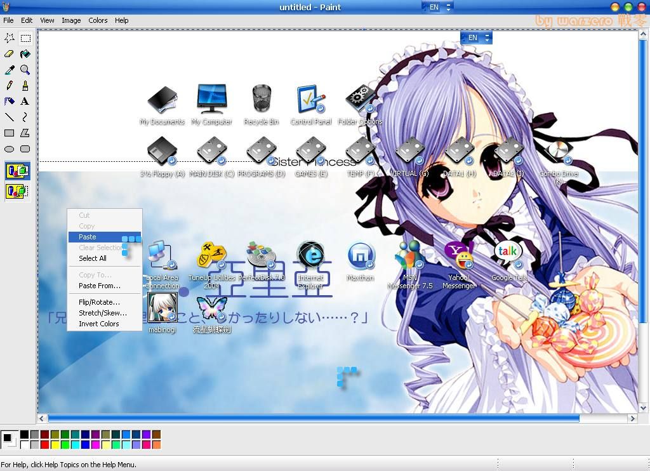This screenshot has width=650, height=471.
Task: Click the foreground/background color indicator box
Action: click(x=9, y=439)
